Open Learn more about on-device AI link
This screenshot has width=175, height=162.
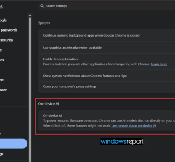pos(134,125)
